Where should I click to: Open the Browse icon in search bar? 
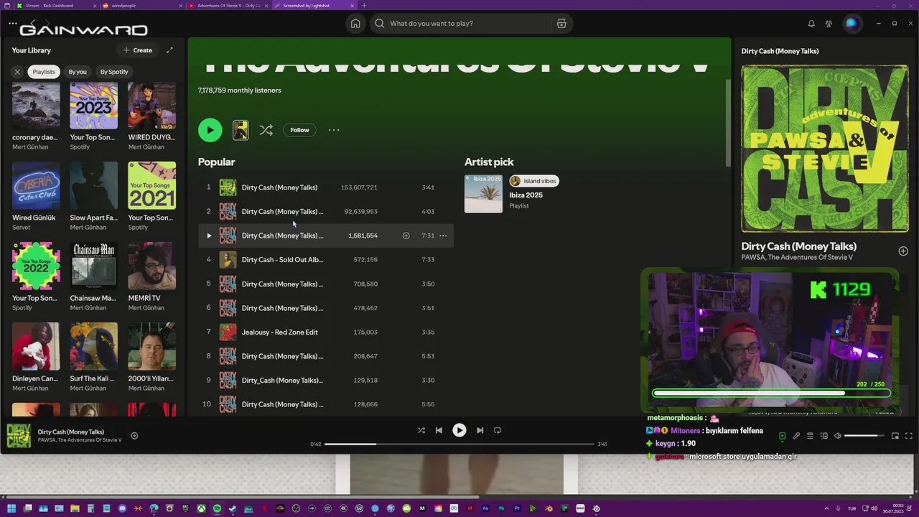click(x=561, y=24)
